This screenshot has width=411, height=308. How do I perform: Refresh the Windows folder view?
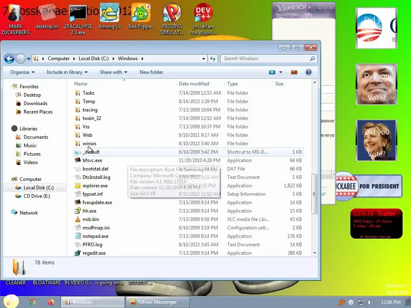[213, 59]
